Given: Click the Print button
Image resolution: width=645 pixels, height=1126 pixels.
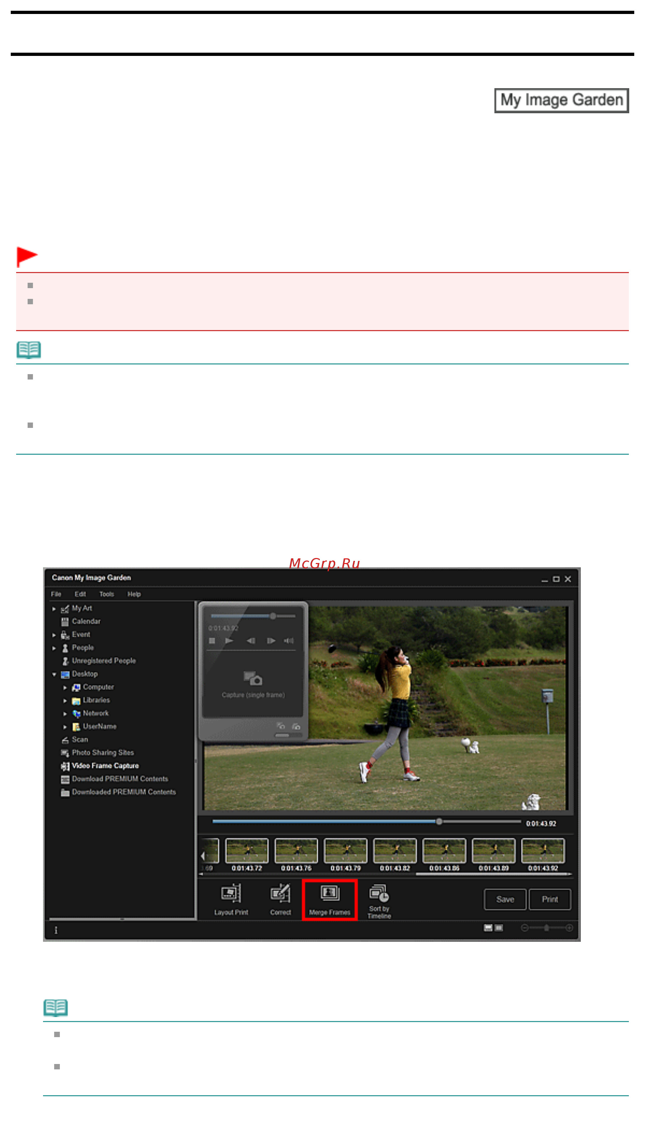Looking at the screenshot, I should [550, 899].
